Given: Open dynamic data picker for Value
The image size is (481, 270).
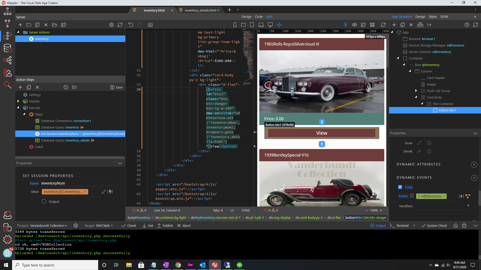Looking at the screenshot, I should coord(110,192).
